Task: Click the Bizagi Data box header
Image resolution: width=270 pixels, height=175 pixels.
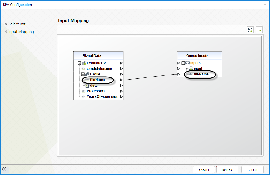Action: [x=98, y=56]
